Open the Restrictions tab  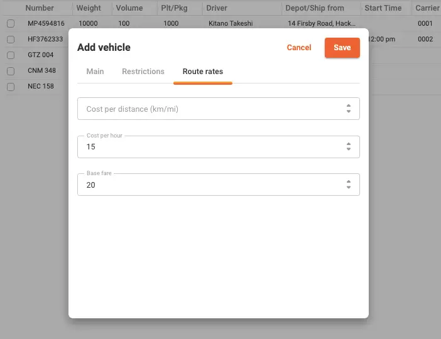[x=143, y=72]
